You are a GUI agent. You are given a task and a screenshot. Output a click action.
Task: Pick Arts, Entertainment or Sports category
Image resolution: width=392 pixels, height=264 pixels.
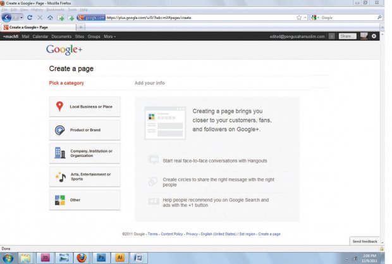point(85,177)
